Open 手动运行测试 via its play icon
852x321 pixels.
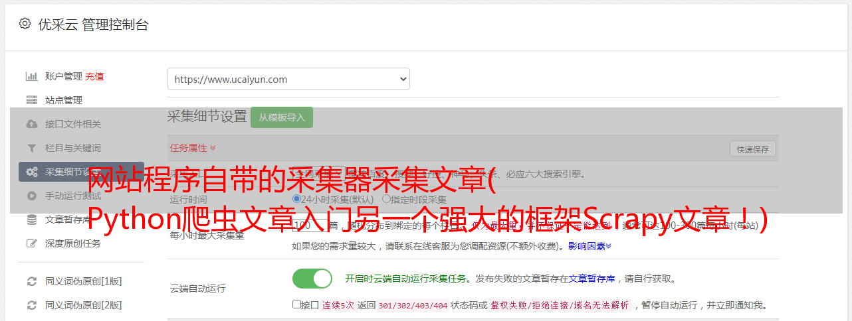[x=31, y=196]
